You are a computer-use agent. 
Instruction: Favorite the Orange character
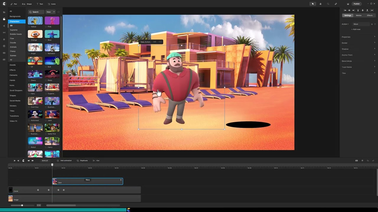click(29, 40)
